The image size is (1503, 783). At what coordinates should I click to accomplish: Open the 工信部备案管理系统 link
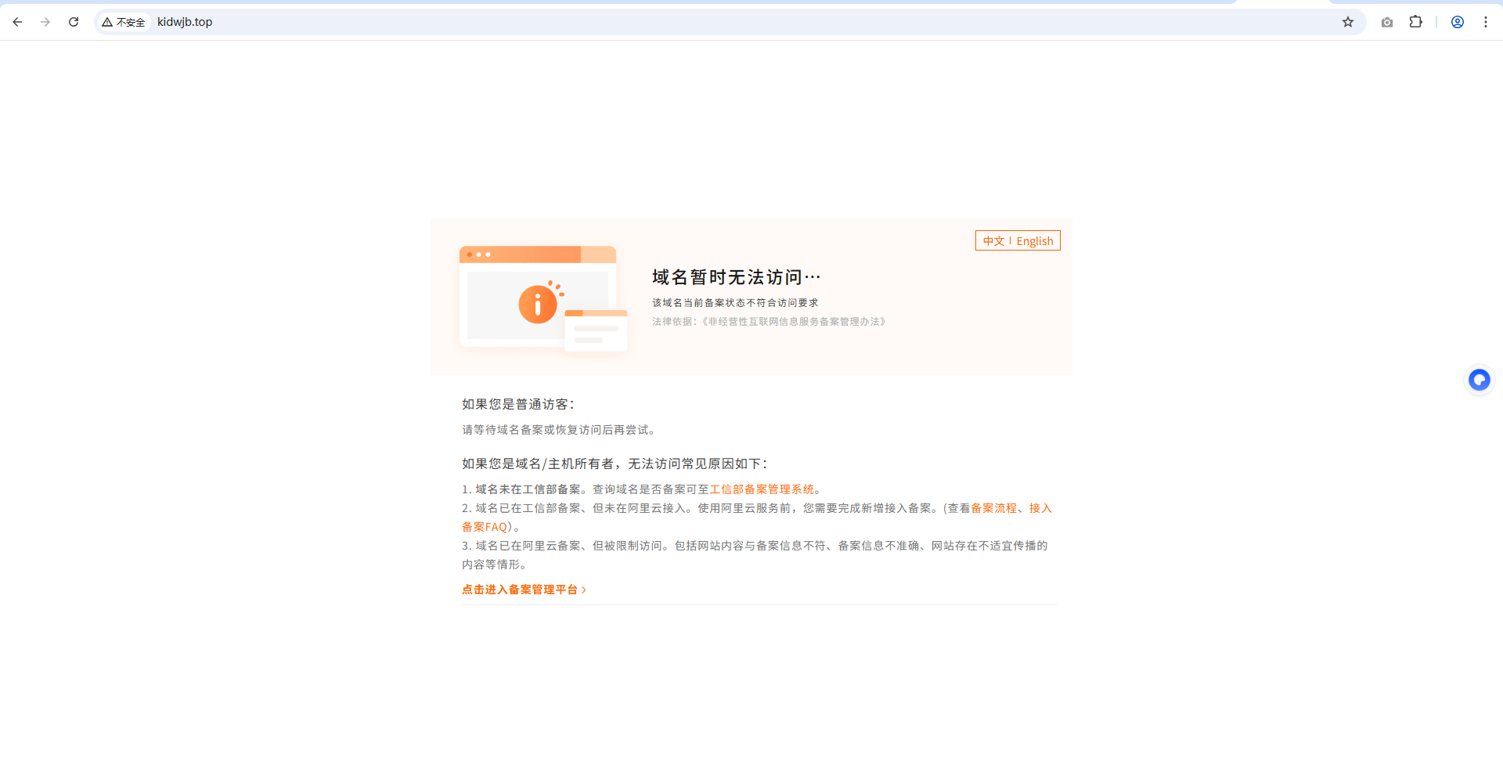[x=762, y=489]
